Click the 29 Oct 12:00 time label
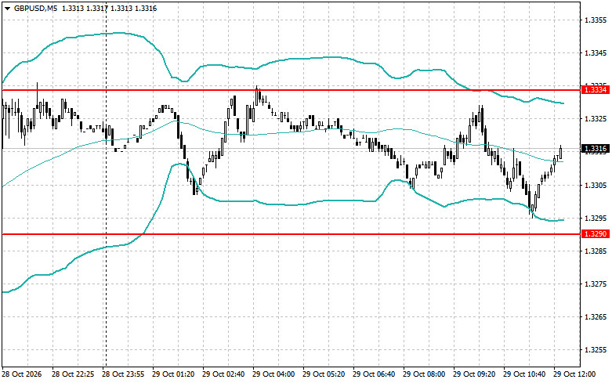This screenshot has height=383, width=612. [x=574, y=374]
